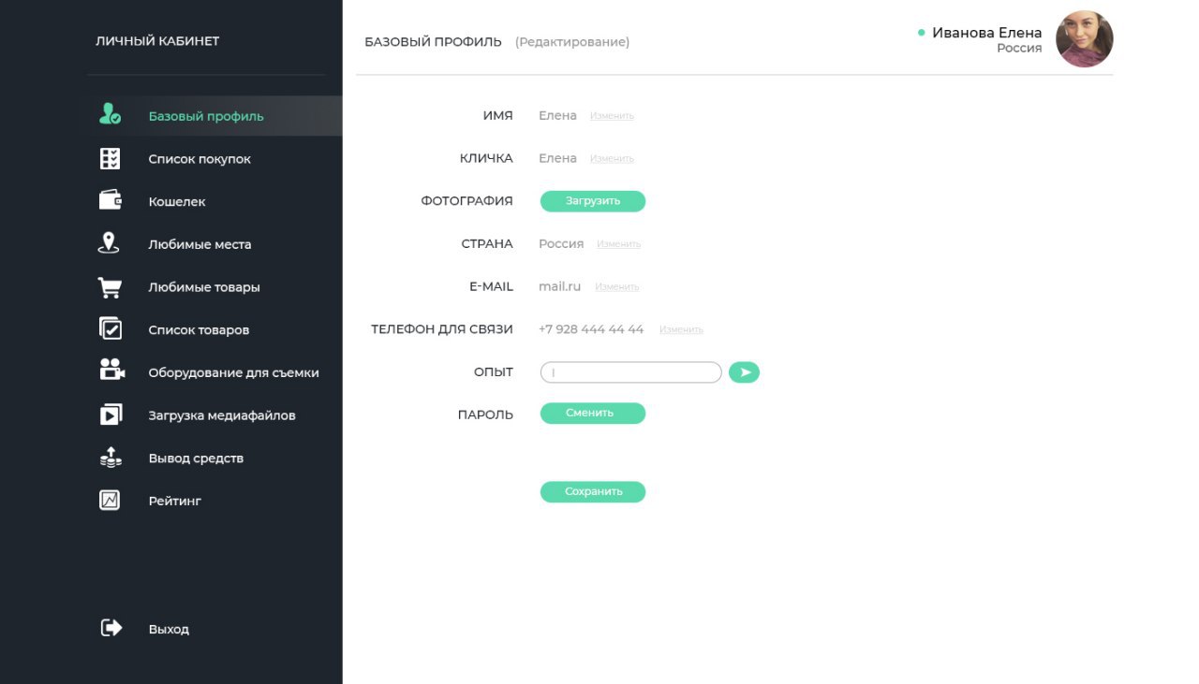Click the E-MAIL field label
Screen dimensions: 1199x684
pos(491,286)
